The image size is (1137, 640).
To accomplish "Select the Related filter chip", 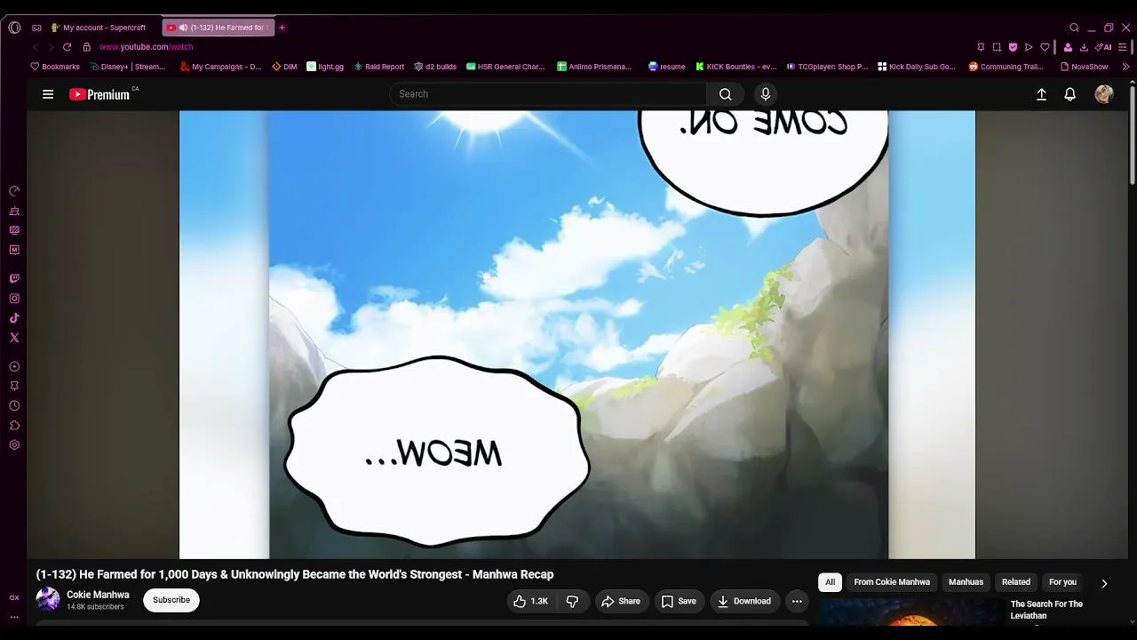I will pos(1016,582).
